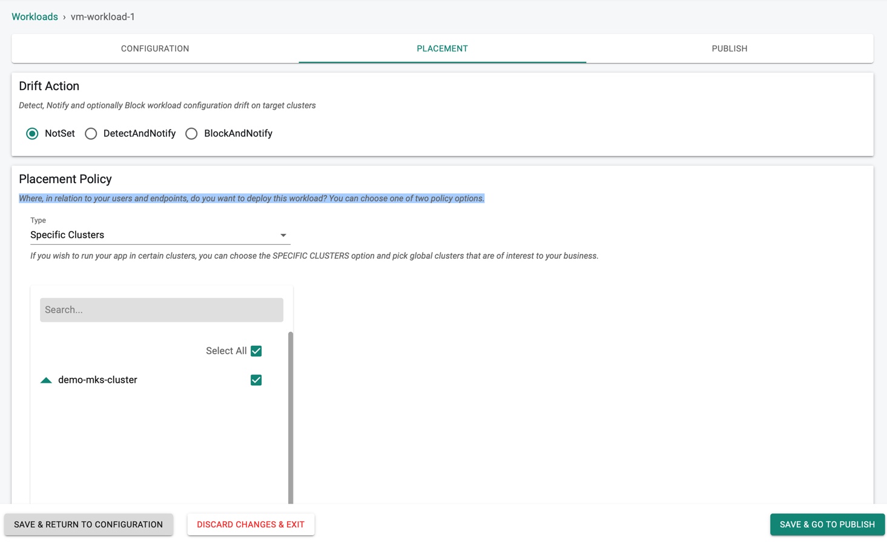
Task: Select the NotSet radio button
Action: (32, 134)
